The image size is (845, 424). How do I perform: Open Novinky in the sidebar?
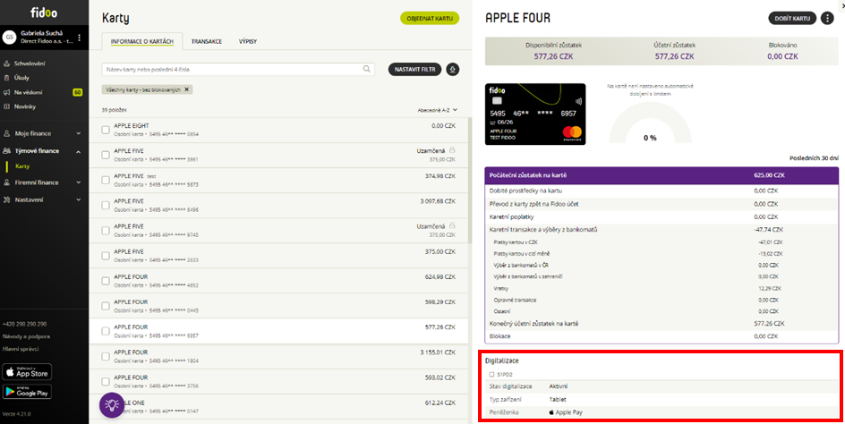point(25,106)
